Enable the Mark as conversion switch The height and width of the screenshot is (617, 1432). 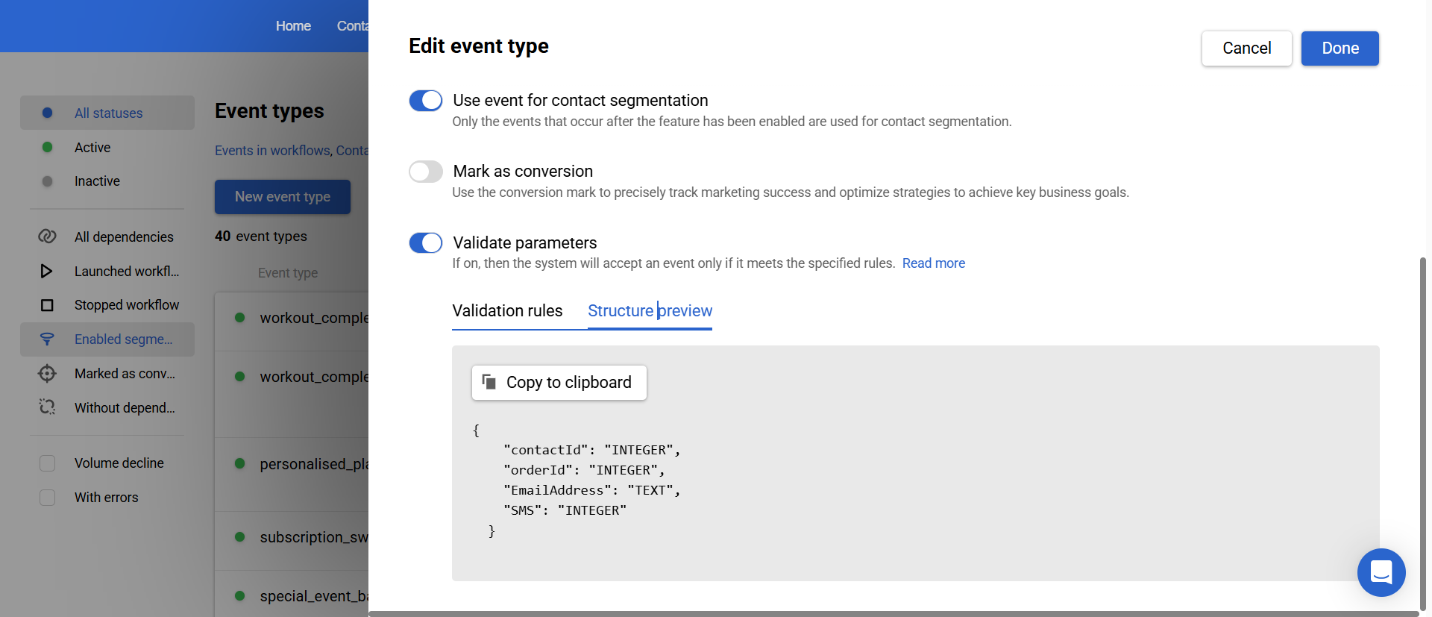[426, 172]
